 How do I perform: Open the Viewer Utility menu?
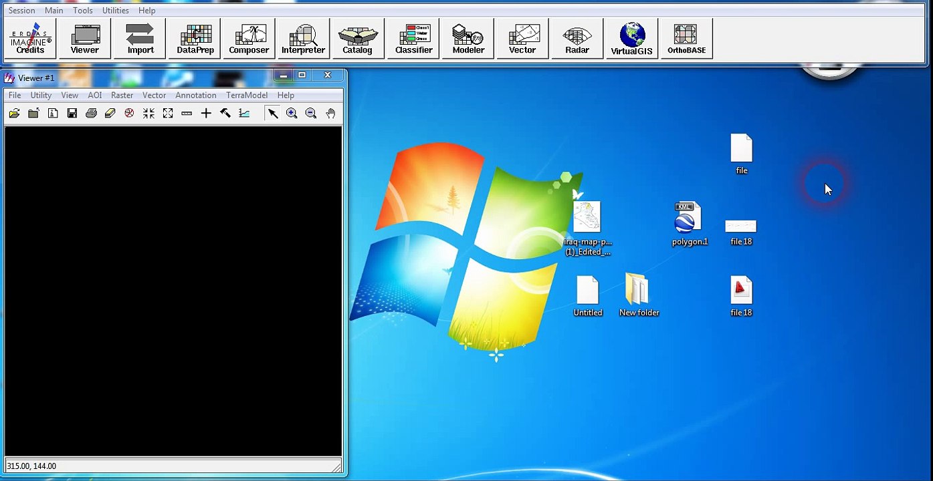click(41, 96)
